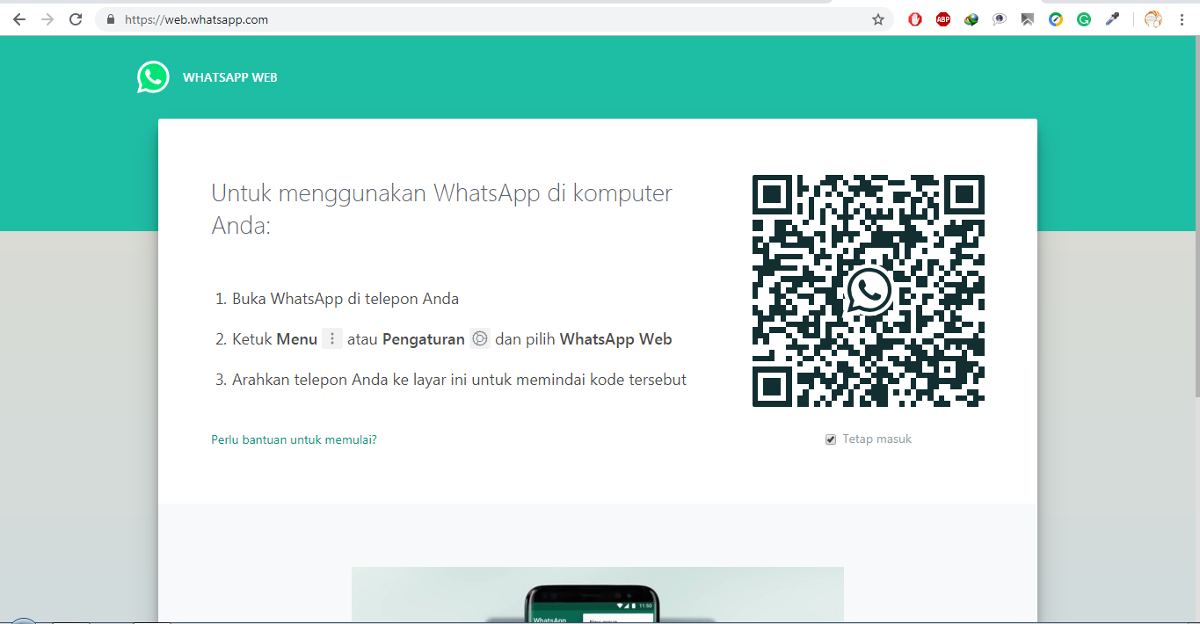
Task: Click the browser profile avatar
Action: tap(1152, 18)
